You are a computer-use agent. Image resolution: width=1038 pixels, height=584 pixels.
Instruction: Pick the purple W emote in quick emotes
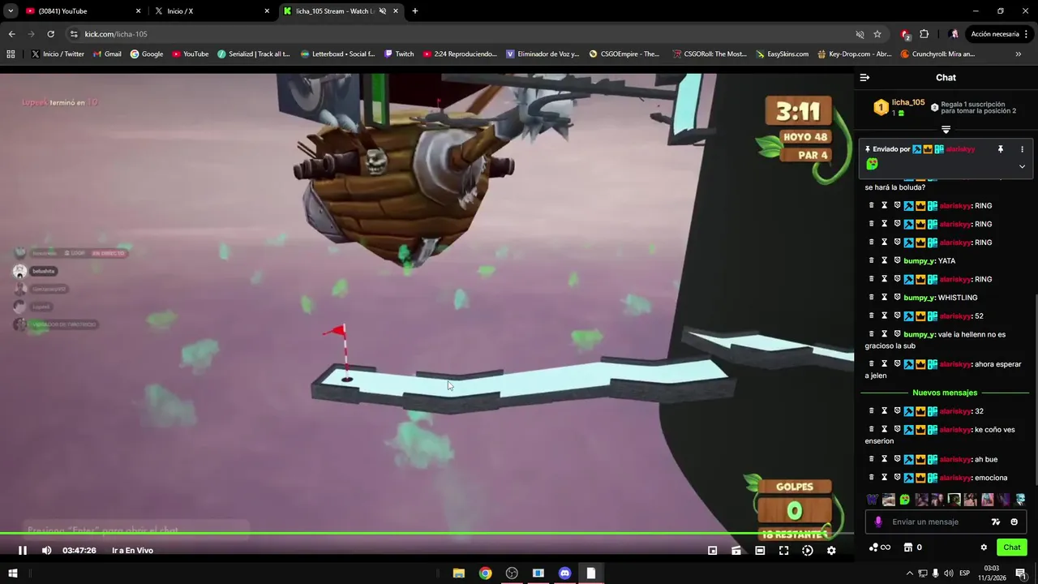click(873, 500)
